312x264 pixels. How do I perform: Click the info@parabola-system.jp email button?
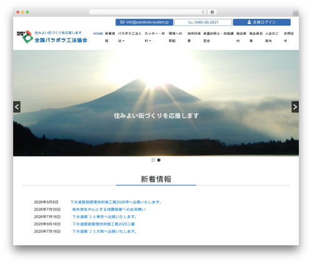click(x=144, y=22)
